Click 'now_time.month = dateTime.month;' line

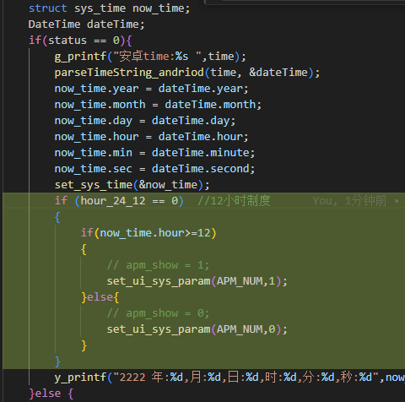158,105
